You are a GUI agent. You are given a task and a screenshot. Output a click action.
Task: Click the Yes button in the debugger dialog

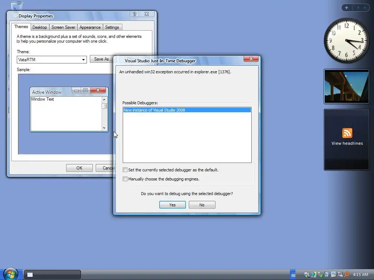172,205
